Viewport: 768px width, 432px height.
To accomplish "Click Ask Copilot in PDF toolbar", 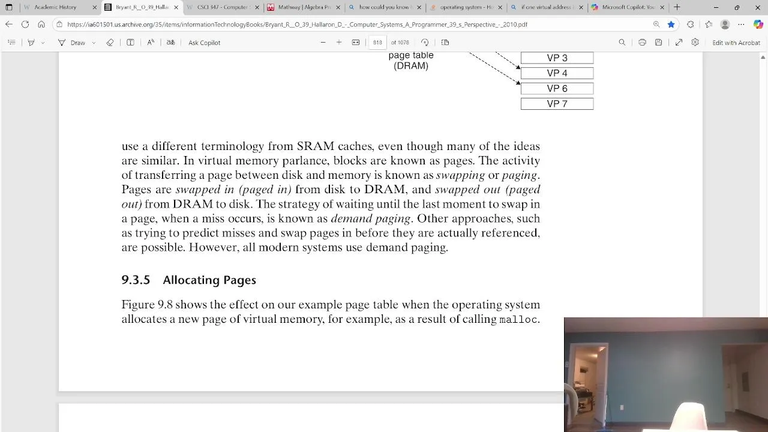I will pos(204,43).
